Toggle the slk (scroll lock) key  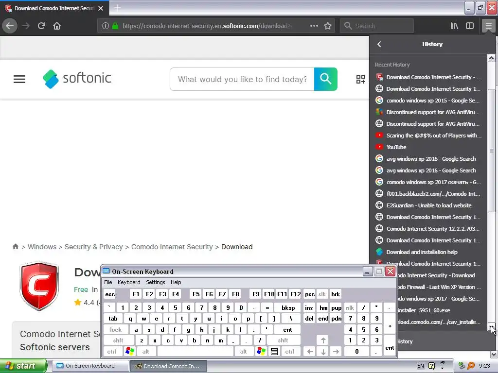coord(322,294)
